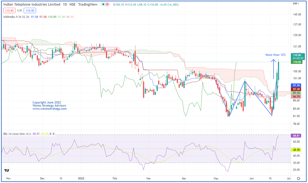The width and height of the screenshot is (308, 183).
Task: Click the 60.00 RSI scale label
Action: pos(296,142)
